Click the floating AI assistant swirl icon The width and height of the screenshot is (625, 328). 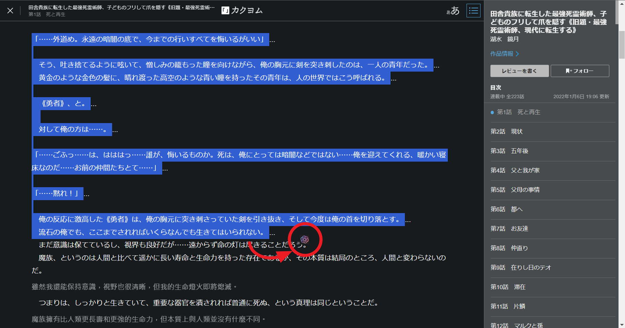[305, 240]
